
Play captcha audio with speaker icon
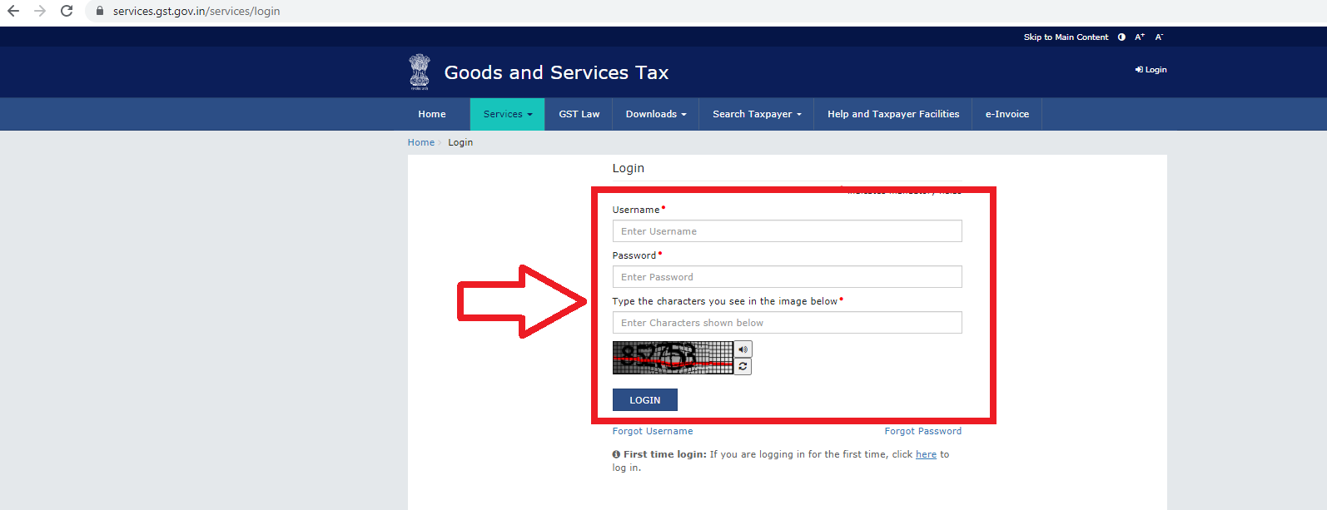[x=743, y=349]
